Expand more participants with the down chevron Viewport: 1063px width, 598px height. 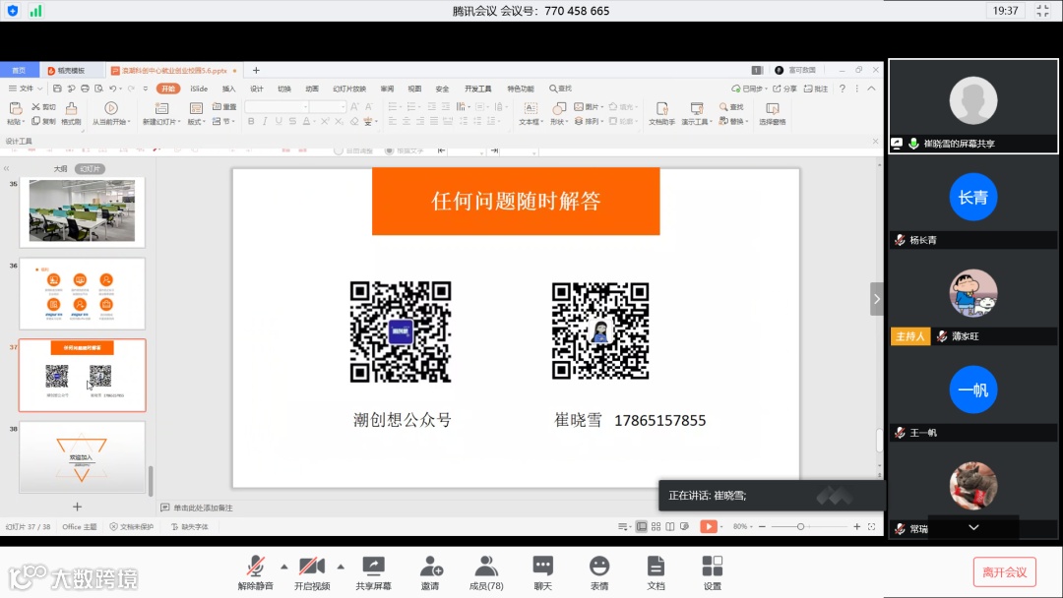click(973, 527)
